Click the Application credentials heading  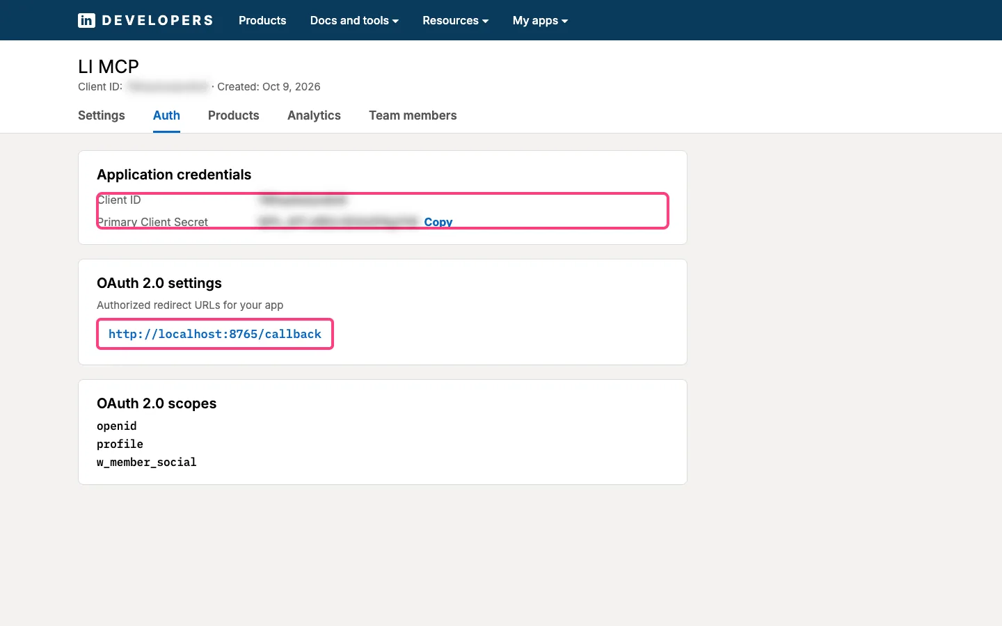(174, 175)
